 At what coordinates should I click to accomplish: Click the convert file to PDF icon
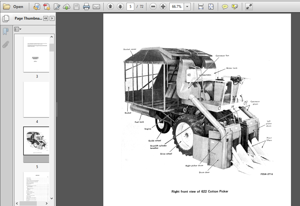click(x=36, y=7)
